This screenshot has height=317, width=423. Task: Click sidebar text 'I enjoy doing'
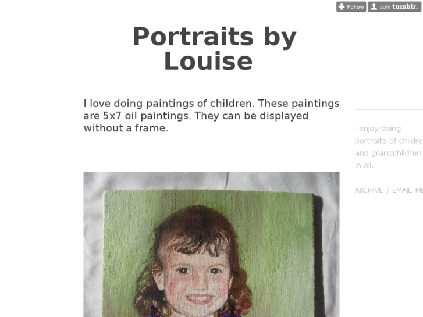[378, 129]
